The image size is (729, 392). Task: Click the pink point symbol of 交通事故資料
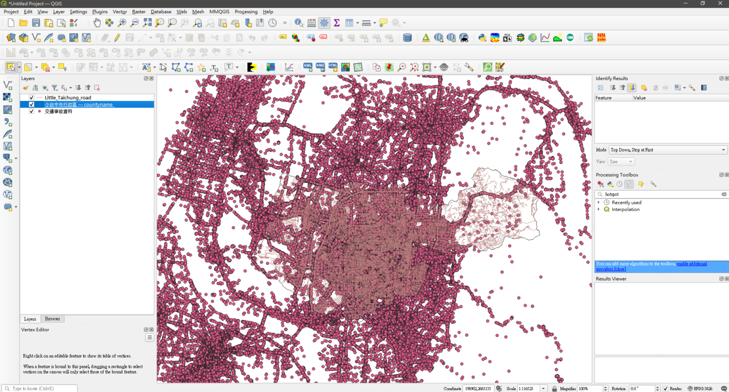[x=40, y=112]
